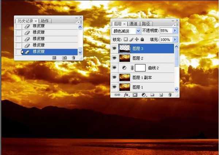The width and height of the screenshot is (219, 155).
Task: Create a new layer group folder
Action: point(152,95)
